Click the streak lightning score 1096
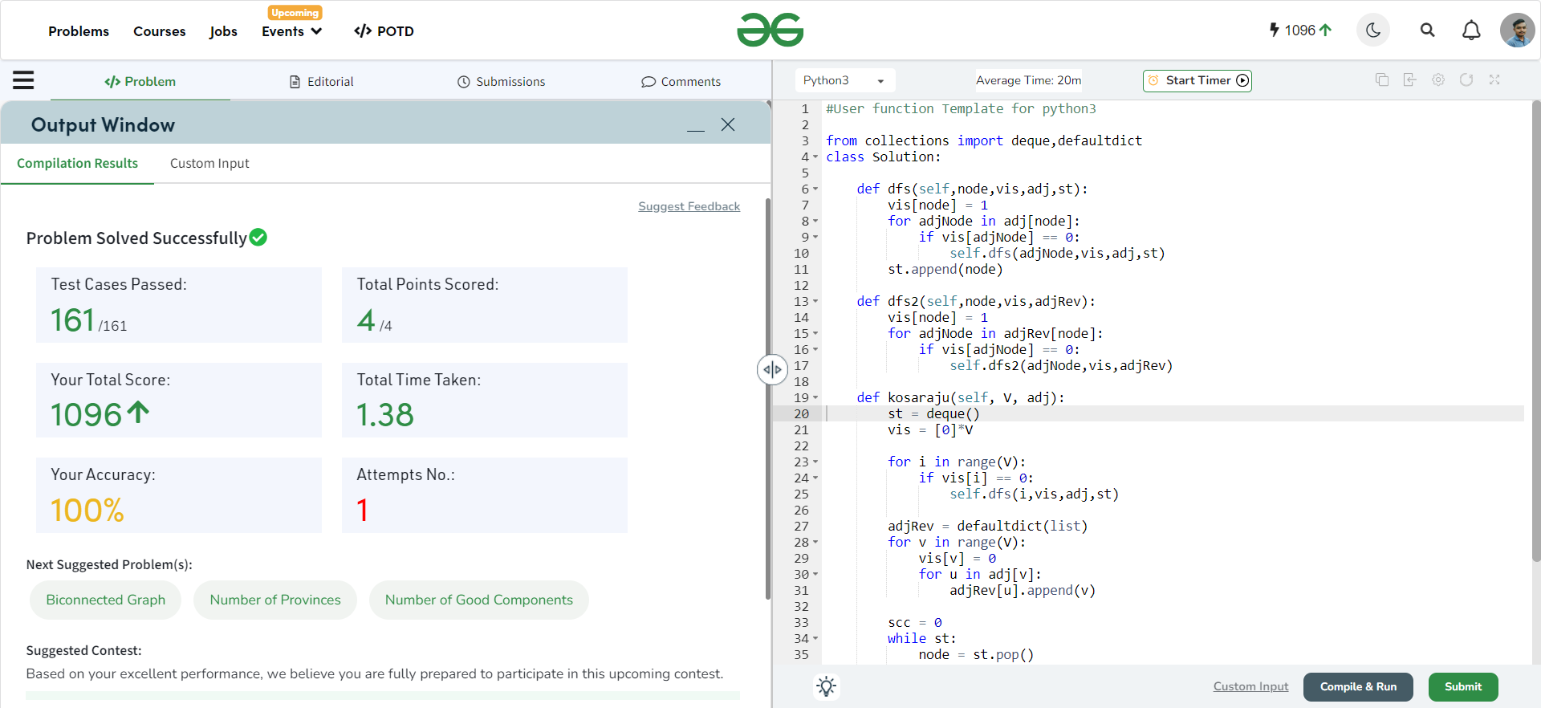 (1300, 30)
